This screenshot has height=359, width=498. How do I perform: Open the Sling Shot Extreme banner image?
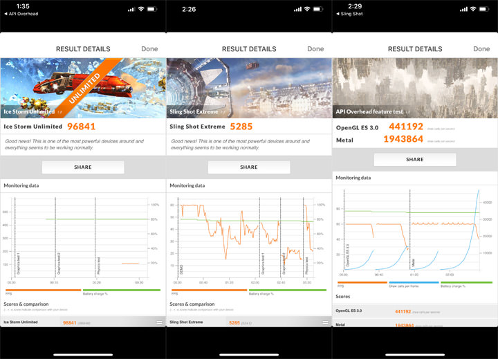(249, 88)
